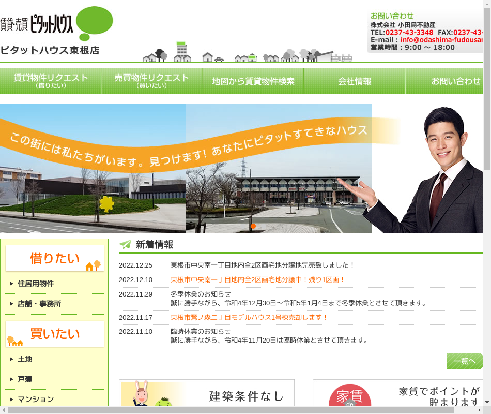Click the arrow bullet next to 住居用物件
Viewport: 491px width, 414px height.
point(11,284)
